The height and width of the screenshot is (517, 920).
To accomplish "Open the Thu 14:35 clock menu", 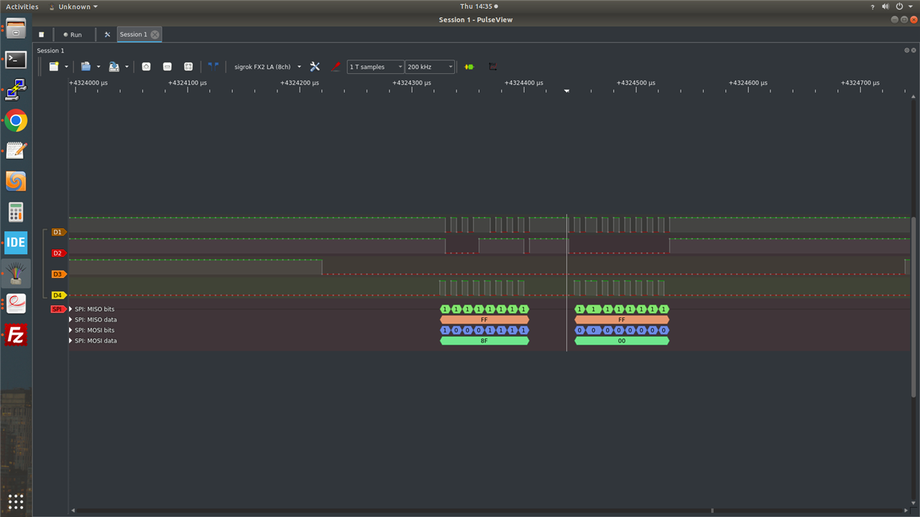I will [478, 6].
